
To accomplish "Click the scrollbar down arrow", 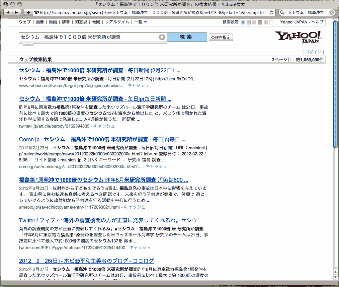I will 336,277.
